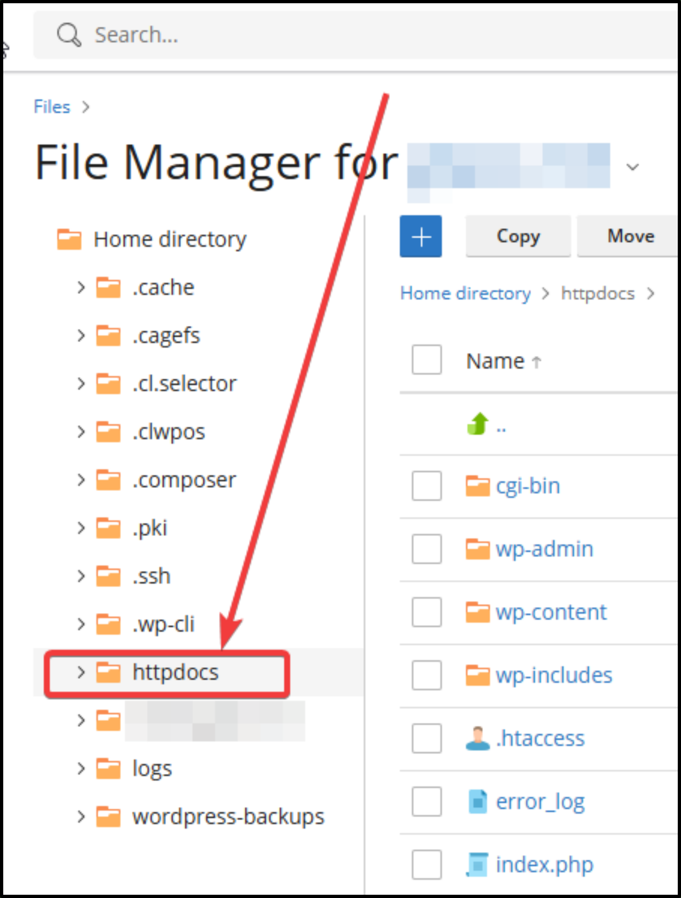The width and height of the screenshot is (681, 898).
Task: Check the box for wp-admin
Action: [x=426, y=549]
